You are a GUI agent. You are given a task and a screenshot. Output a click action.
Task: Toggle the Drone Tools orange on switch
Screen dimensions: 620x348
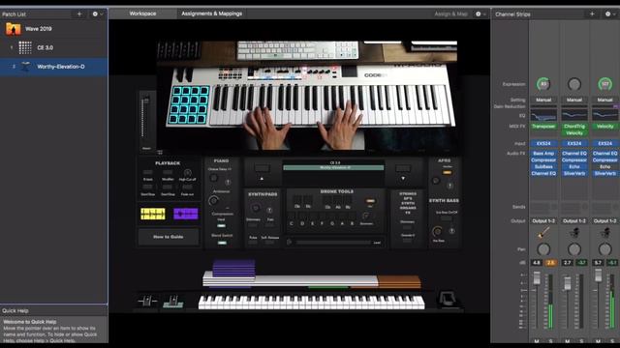370,201
